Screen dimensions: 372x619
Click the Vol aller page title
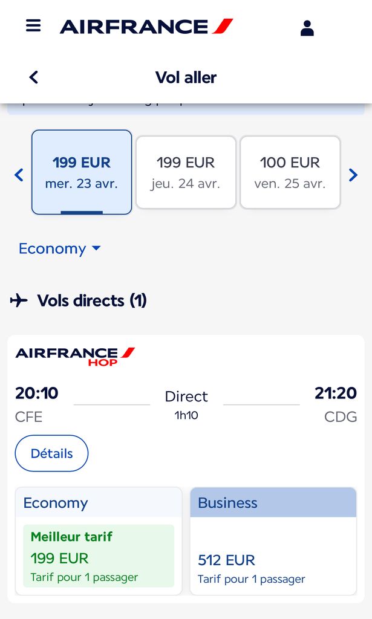pos(186,77)
